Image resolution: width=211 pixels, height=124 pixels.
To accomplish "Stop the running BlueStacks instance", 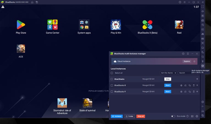I will point(168,79).
